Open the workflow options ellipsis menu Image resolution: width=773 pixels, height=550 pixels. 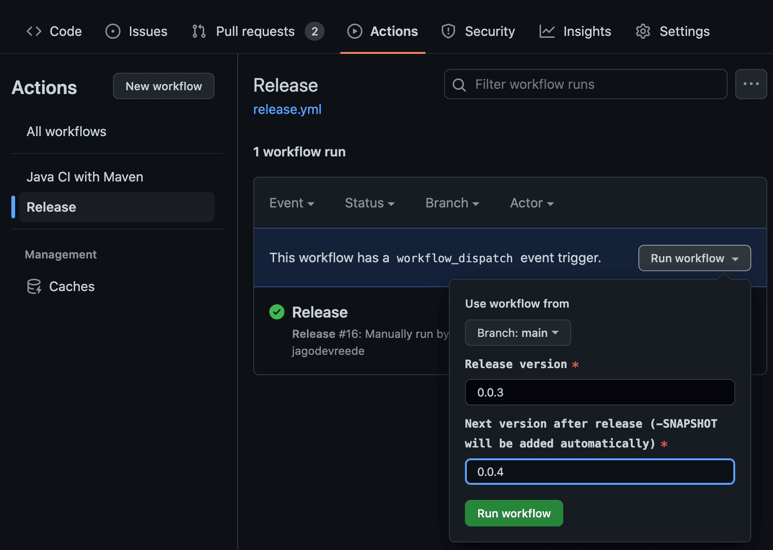click(751, 84)
